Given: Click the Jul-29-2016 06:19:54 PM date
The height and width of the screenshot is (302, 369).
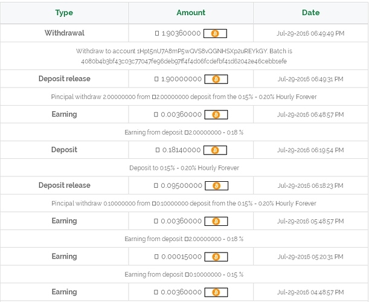Looking at the screenshot, I should pos(310,150).
